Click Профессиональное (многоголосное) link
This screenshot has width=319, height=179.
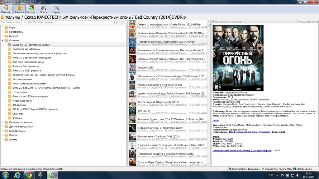[250, 132]
